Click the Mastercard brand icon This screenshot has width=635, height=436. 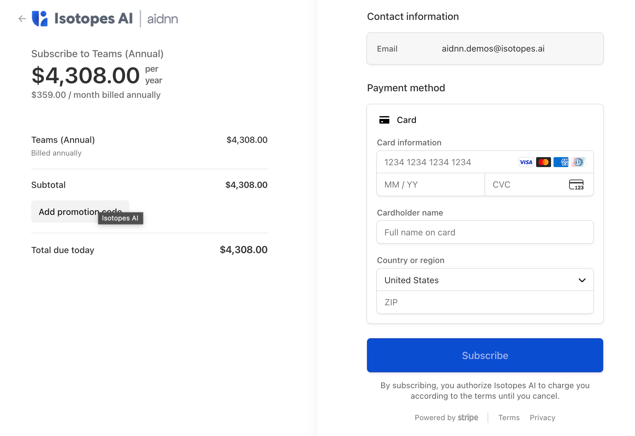point(543,162)
